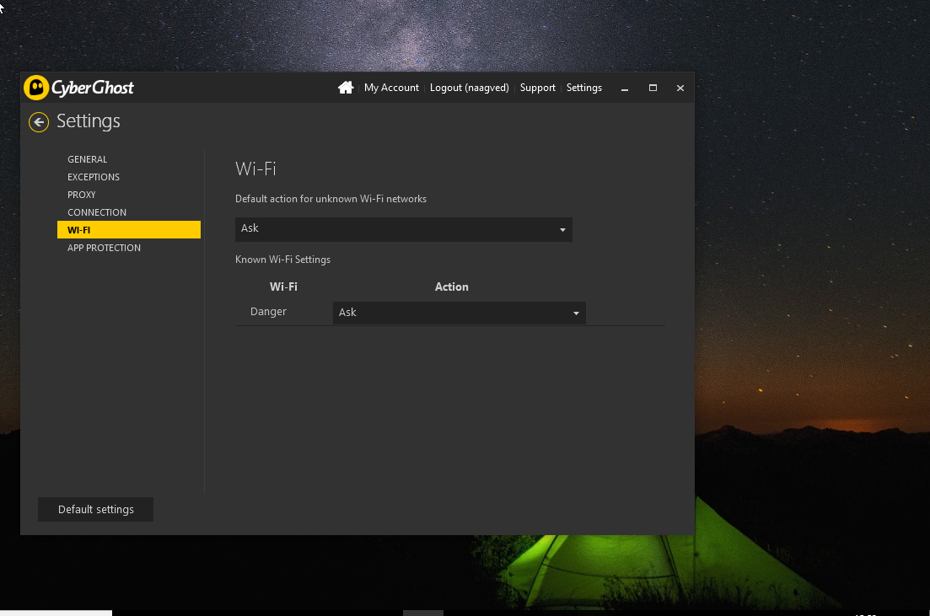Expand the default action for unknown Wi-Fi dropdown
The image size is (930, 616).
click(403, 229)
